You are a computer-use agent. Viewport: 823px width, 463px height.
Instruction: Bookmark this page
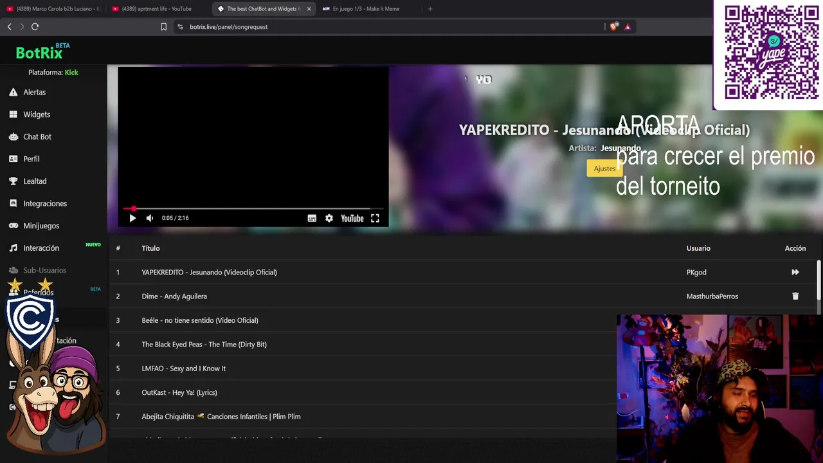pyautogui.click(x=163, y=26)
